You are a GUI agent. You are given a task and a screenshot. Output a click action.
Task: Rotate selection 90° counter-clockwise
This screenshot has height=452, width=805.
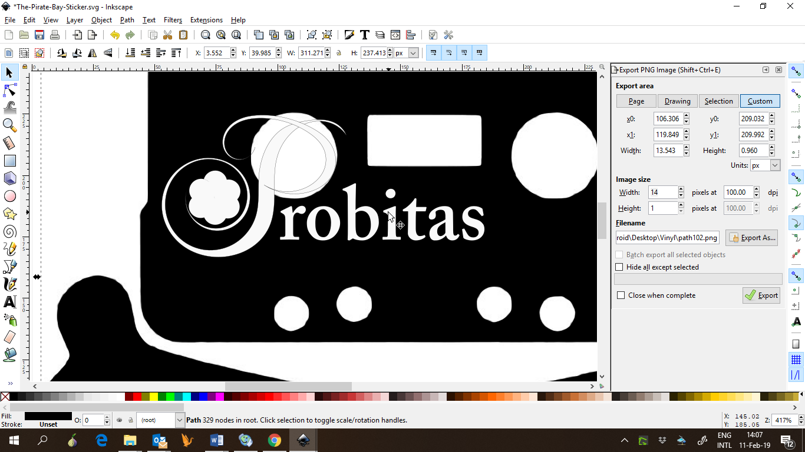coord(62,53)
